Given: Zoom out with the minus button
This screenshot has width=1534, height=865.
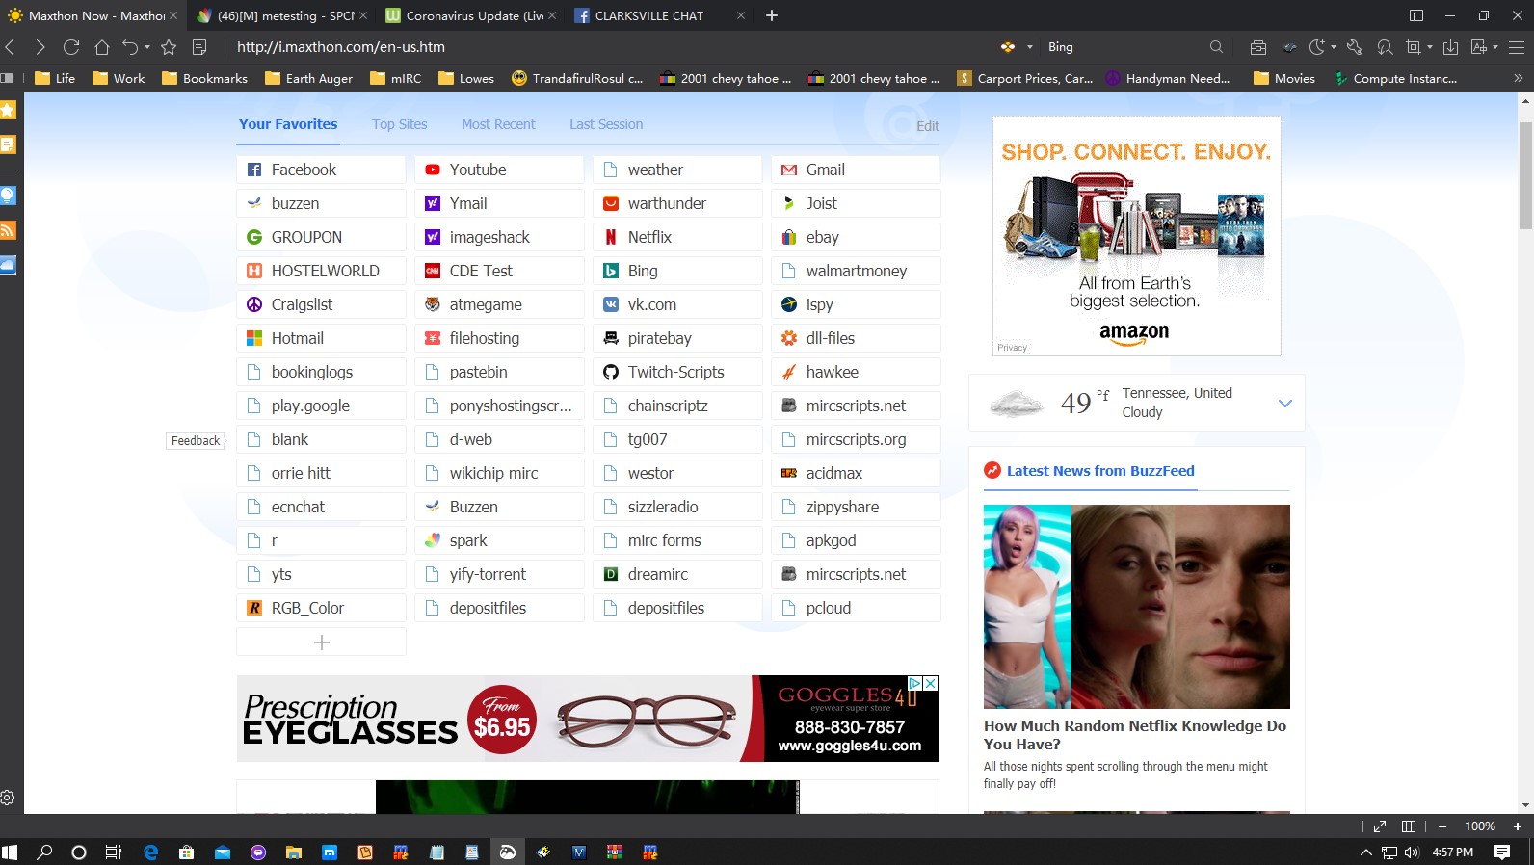Looking at the screenshot, I should coord(1442,826).
